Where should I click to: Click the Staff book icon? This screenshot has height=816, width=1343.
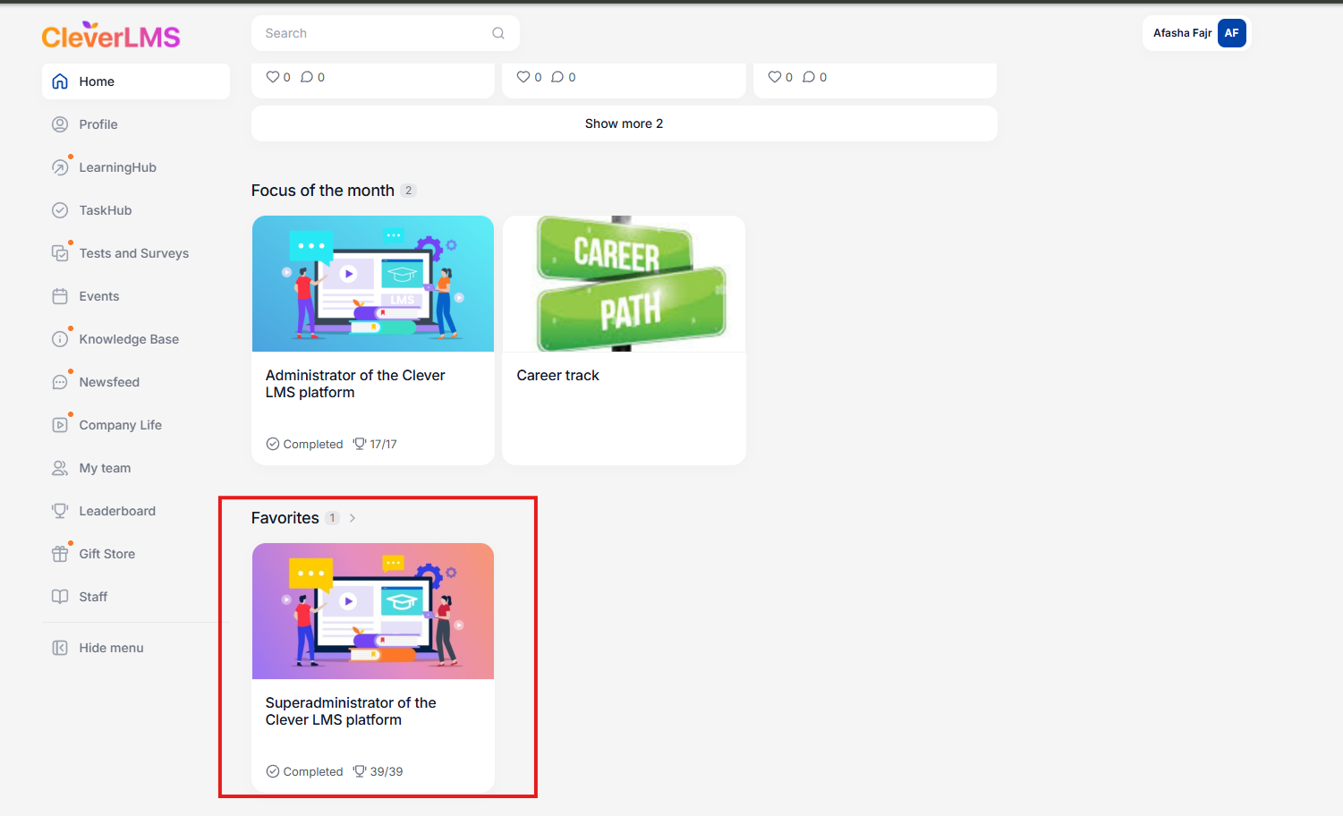[60, 597]
